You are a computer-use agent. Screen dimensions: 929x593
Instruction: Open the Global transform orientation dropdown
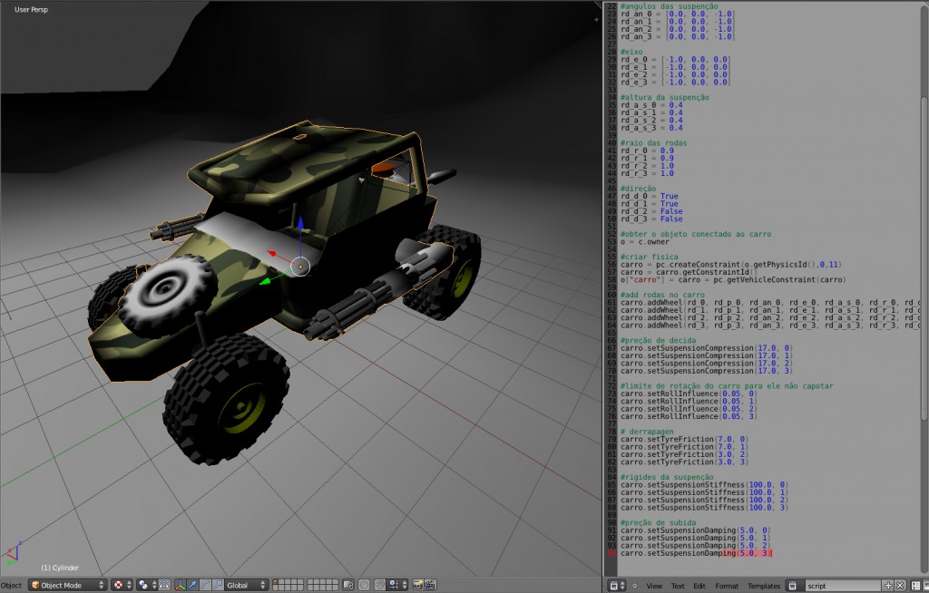coord(243,585)
